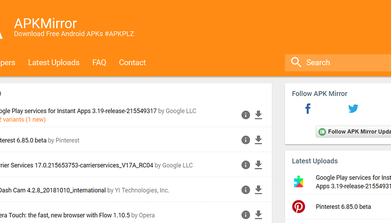Click 'by Pinterest' developer text
The height and width of the screenshot is (223, 391).
64,140
